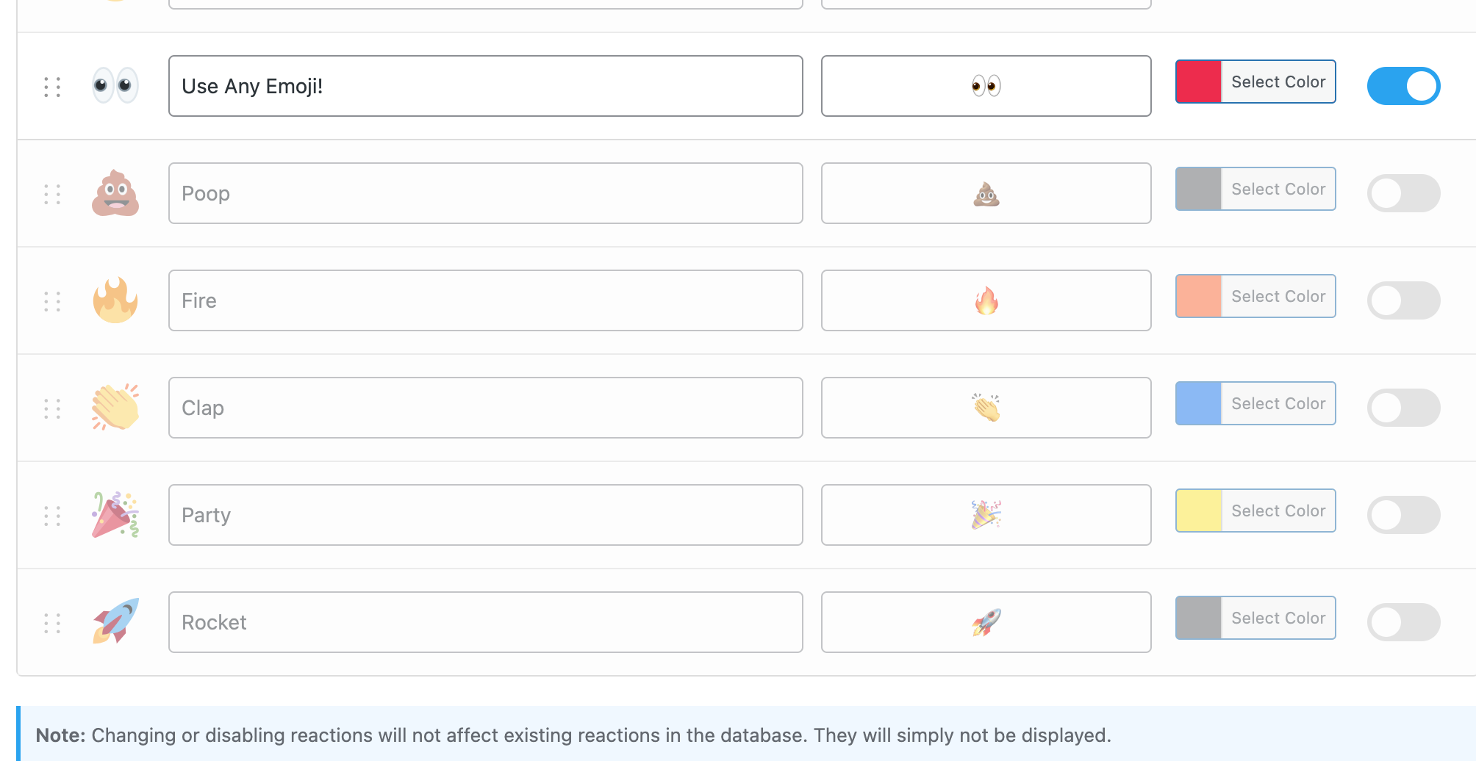Click the Fire emoji preview box

click(x=986, y=300)
